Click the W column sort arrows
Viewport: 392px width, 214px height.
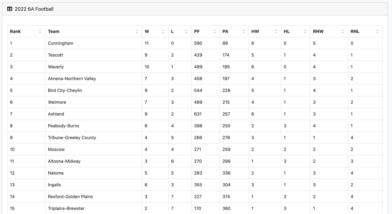tap(163, 32)
